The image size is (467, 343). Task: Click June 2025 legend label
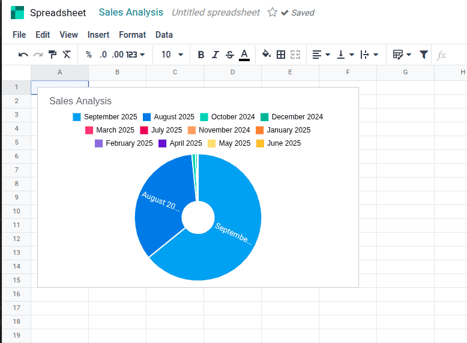coord(284,143)
